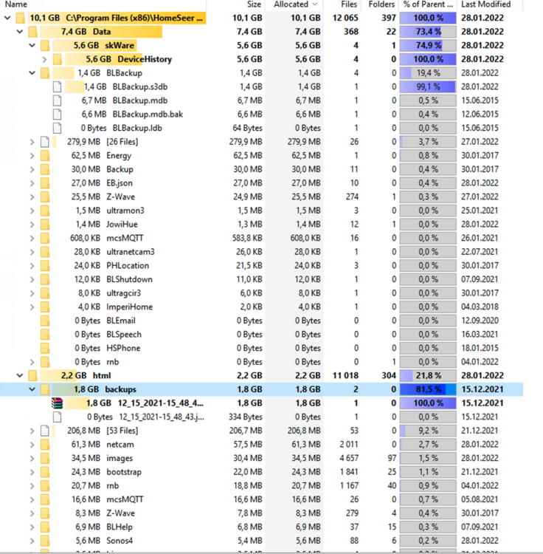Click the Sonos4 folder icon
Viewport: 543px width, 554px height.
[45, 541]
